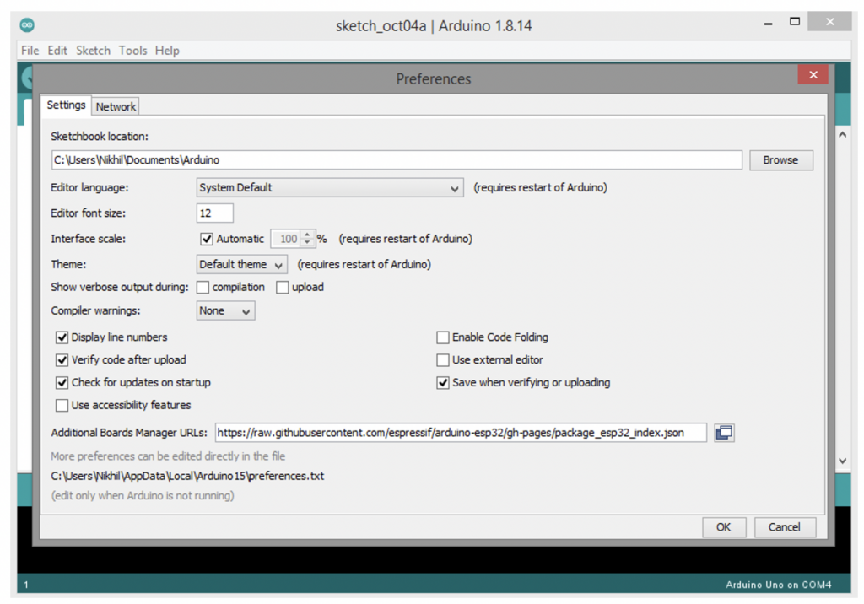Enable verbose output during upload
This screenshot has width=864, height=604.
pos(283,287)
